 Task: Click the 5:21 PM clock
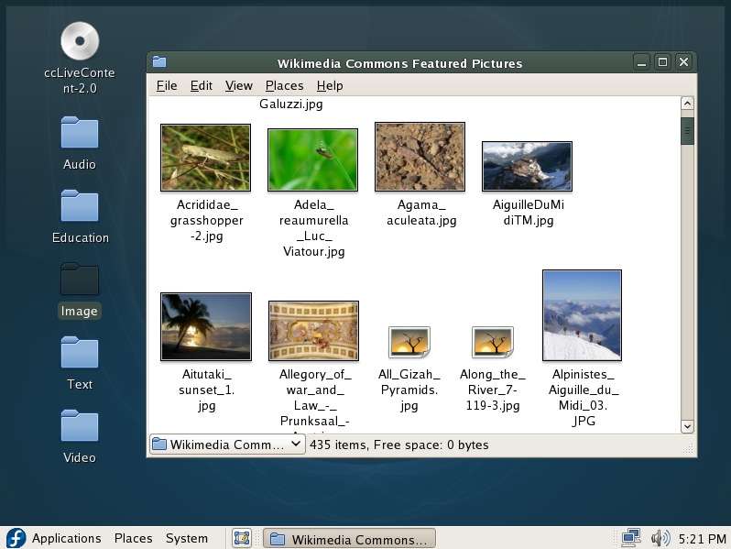[x=702, y=539]
